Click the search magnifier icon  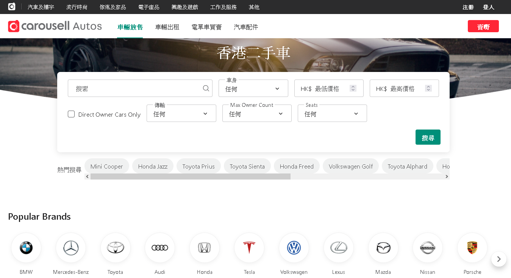tap(206, 88)
